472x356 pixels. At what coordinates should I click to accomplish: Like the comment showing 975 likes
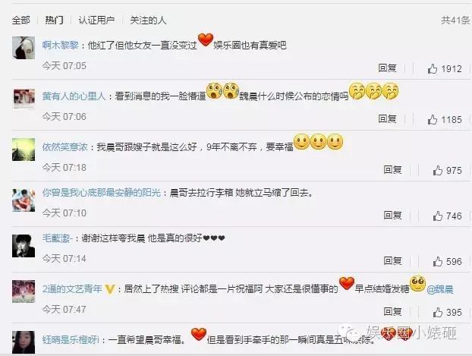438,171
